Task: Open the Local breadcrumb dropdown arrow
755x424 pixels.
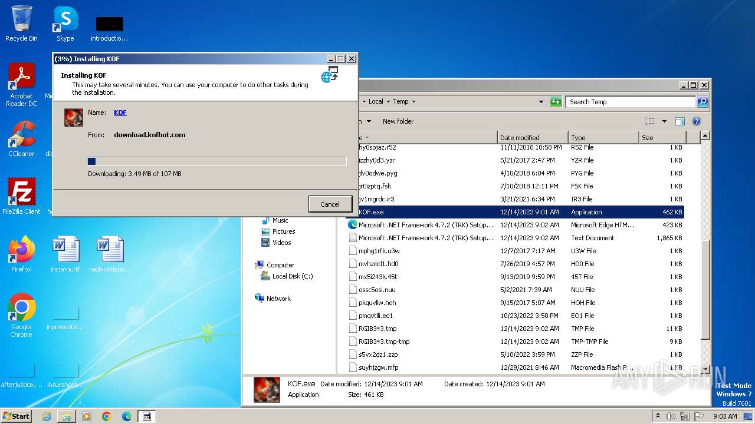Action: [x=389, y=102]
